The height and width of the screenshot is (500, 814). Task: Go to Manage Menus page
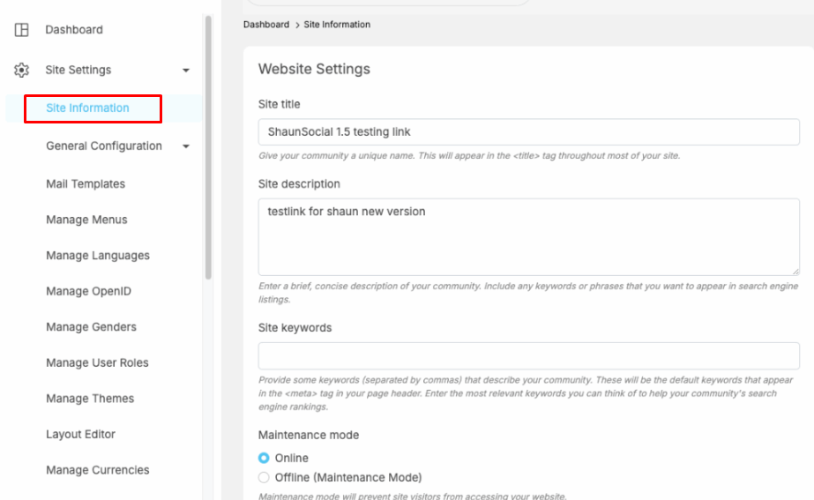(86, 220)
